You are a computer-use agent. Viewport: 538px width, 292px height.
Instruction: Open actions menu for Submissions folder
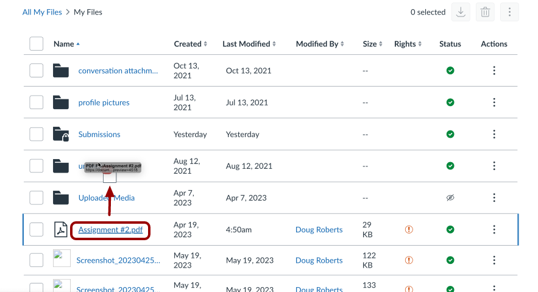[494, 134]
